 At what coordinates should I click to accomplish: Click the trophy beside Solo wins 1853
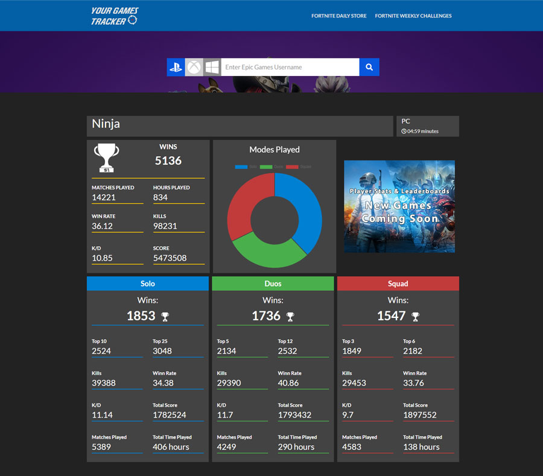tap(165, 316)
